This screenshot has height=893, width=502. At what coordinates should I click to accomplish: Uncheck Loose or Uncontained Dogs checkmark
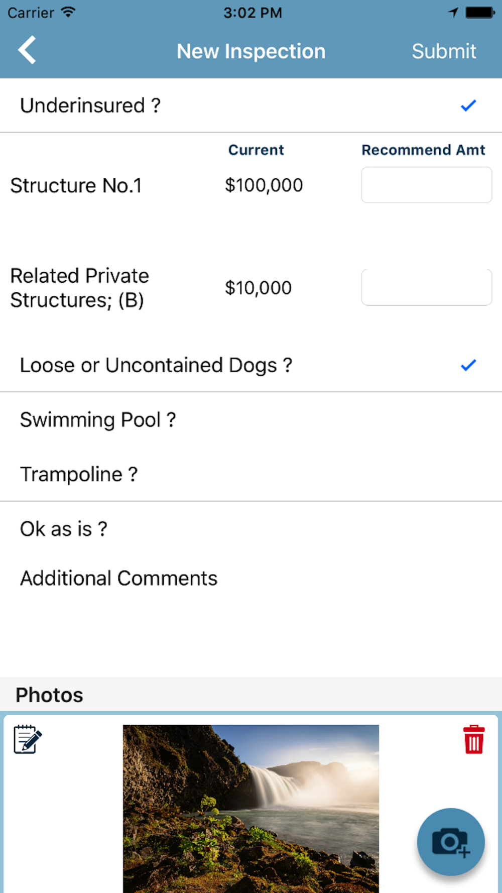pos(468,365)
